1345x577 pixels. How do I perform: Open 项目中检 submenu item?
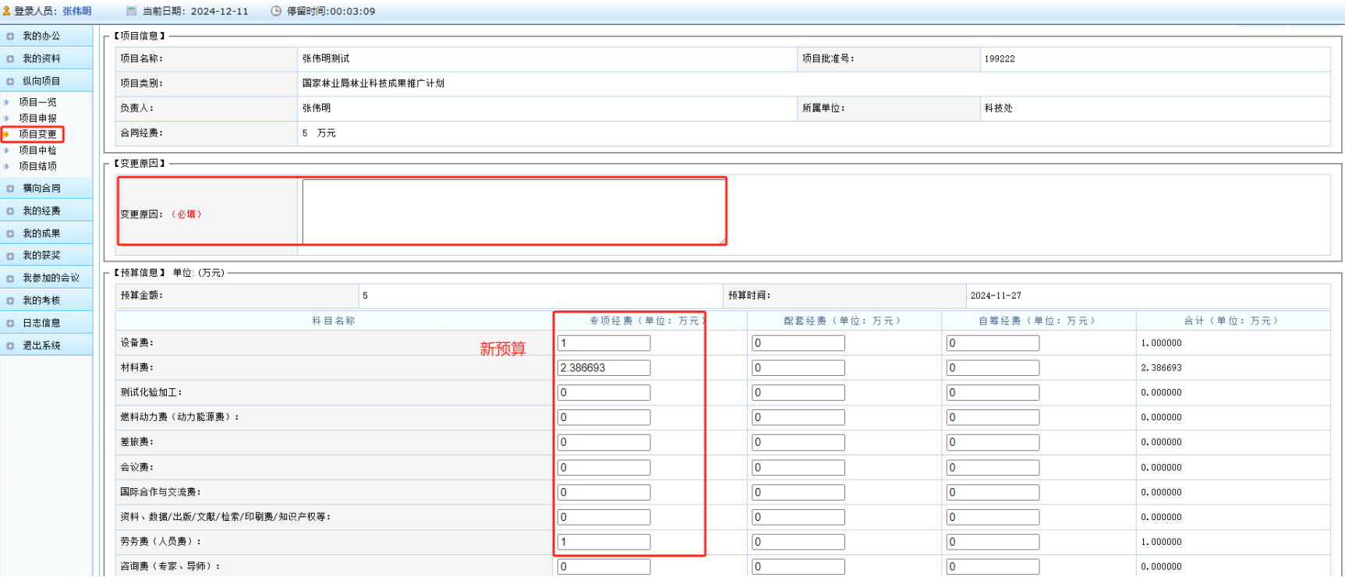(37, 150)
